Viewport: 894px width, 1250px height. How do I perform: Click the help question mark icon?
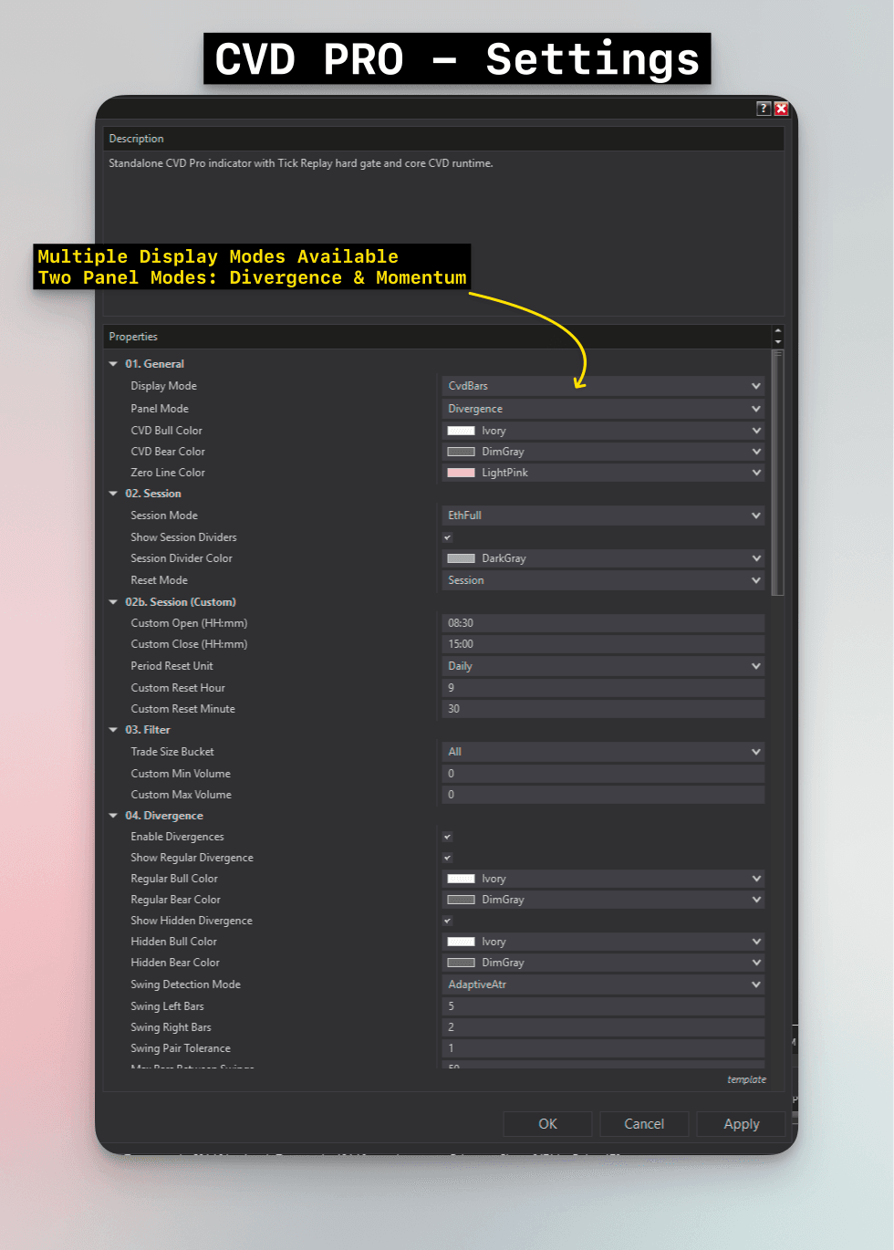(763, 108)
